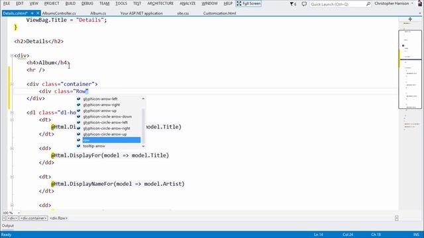Open the TEAM menu
This screenshot has width=424, height=238.
pyautogui.click(x=105, y=3)
